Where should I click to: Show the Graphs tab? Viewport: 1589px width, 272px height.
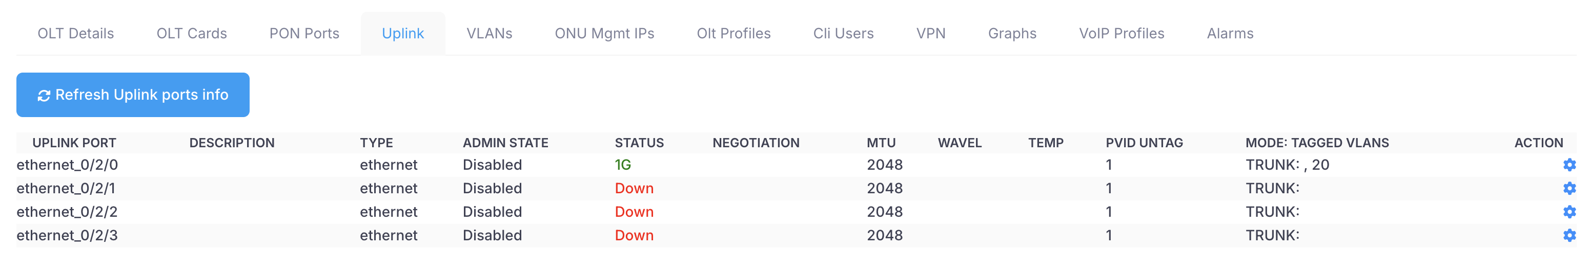point(1012,33)
